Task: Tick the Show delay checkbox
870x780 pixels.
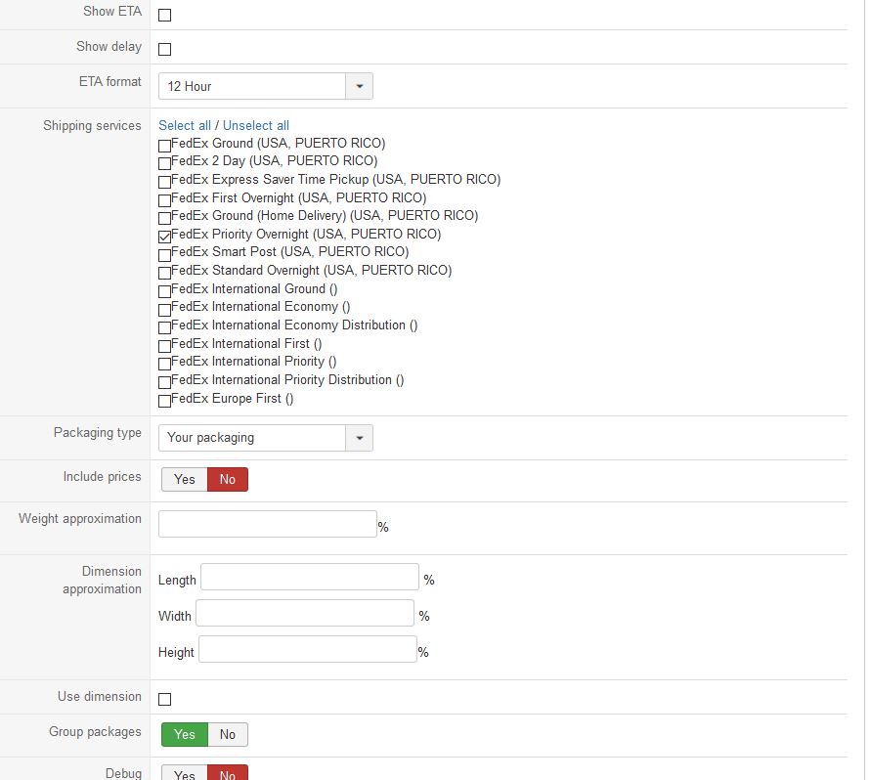Action: click(x=164, y=49)
